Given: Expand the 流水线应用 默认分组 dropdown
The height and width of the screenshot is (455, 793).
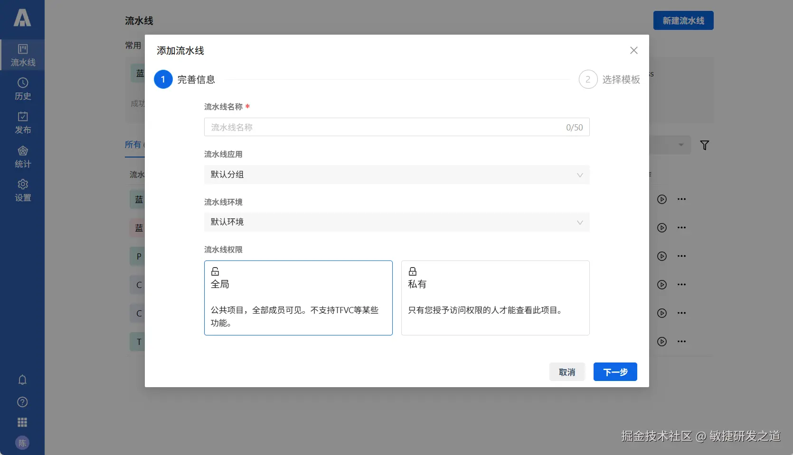Looking at the screenshot, I should (397, 175).
